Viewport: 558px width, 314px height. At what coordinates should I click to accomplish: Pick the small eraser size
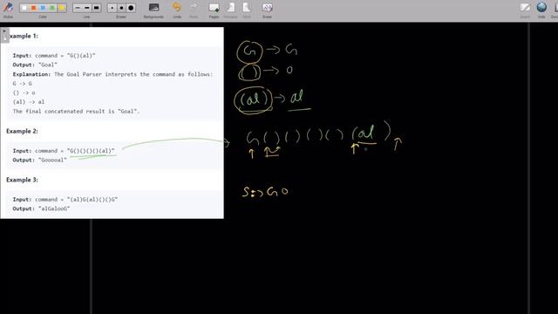112,8
